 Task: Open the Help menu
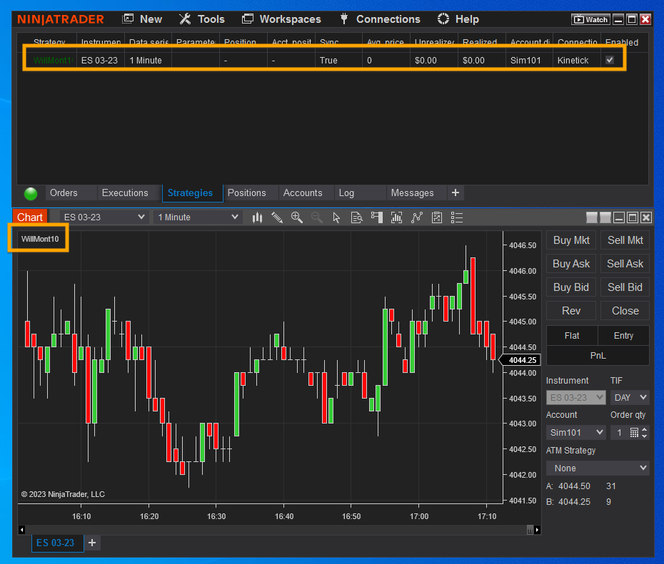click(x=458, y=19)
